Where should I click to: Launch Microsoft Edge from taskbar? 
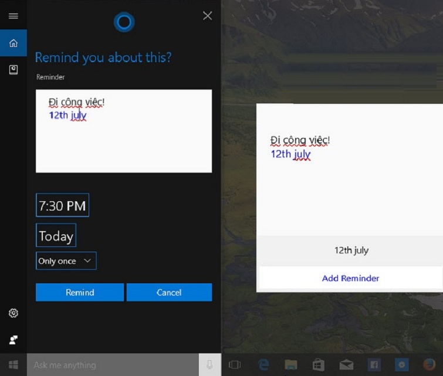click(x=263, y=365)
